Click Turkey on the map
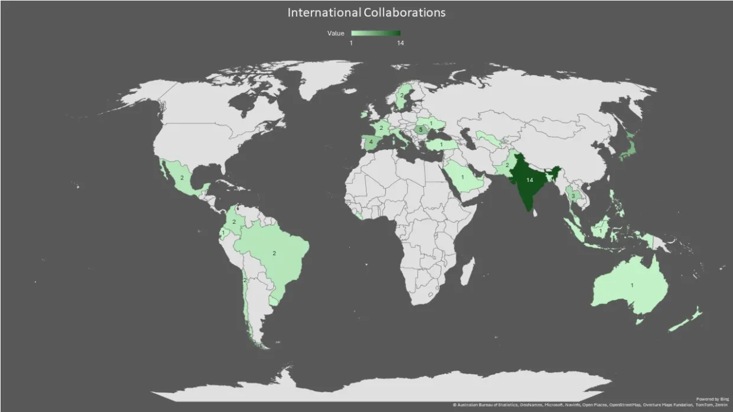 440,145
